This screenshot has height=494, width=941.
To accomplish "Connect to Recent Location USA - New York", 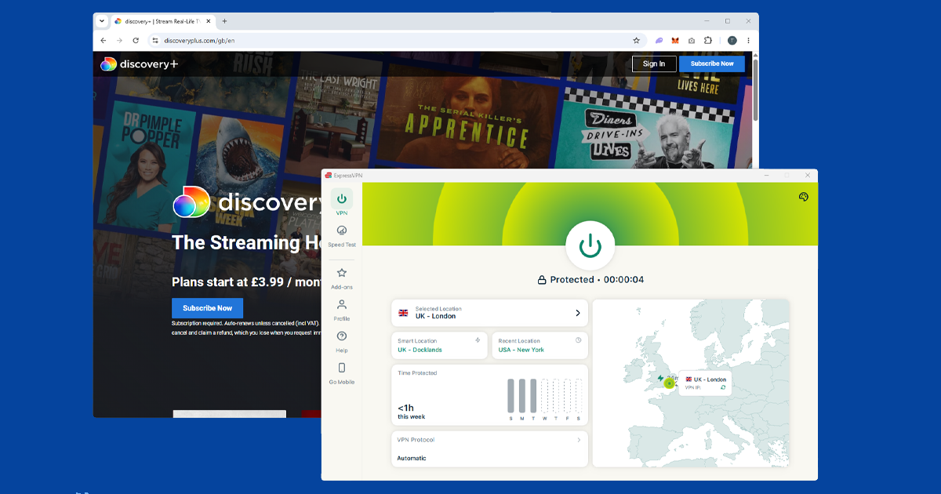I will 540,346.
